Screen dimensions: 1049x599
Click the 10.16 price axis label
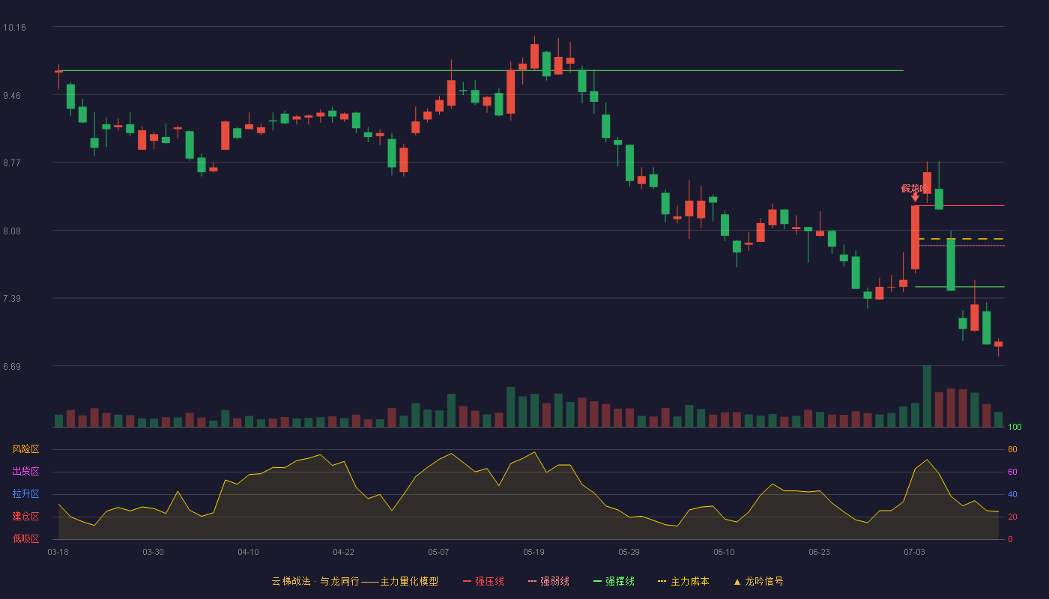pos(14,28)
